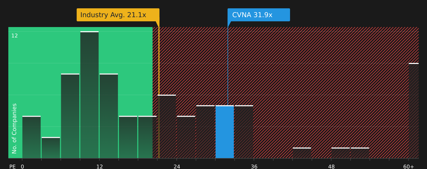Screen dimensions: 427x169
Task: Click the '12' x-axis tick label
Action: [x=100, y=167]
